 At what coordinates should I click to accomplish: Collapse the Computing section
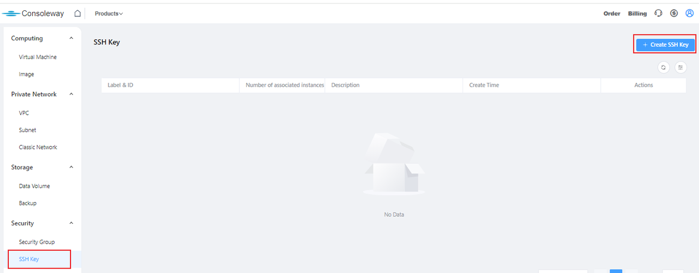pos(71,38)
